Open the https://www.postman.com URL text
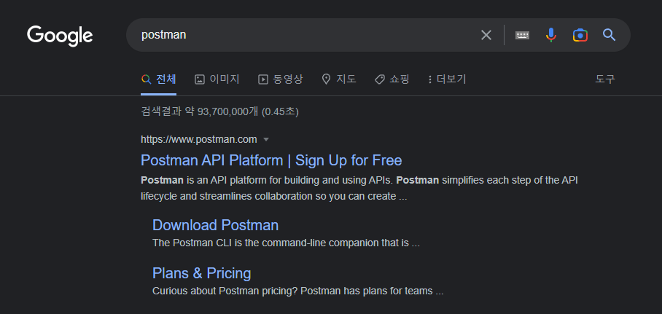 tap(199, 140)
